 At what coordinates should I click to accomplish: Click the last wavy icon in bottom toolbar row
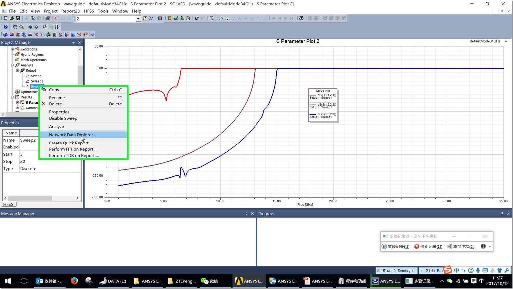[x=92, y=34]
